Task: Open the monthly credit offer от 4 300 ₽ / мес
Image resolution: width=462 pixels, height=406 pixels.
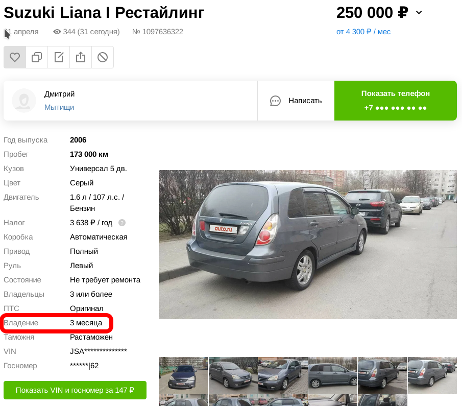Action: tap(363, 32)
